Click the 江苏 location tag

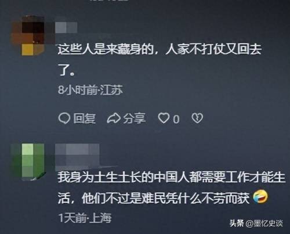(111, 90)
